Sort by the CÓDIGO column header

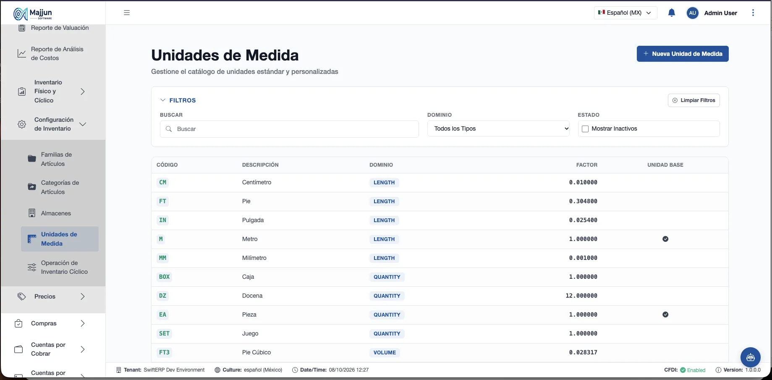click(x=167, y=165)
